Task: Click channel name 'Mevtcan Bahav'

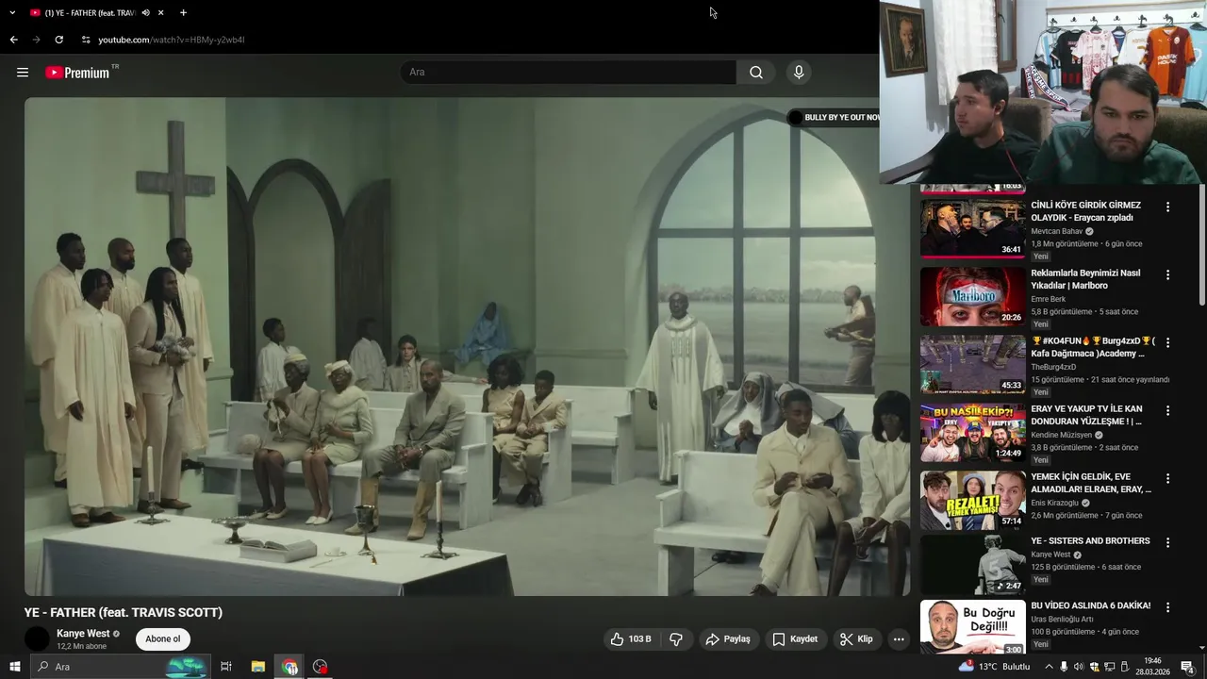Action: pos(1057,231)
